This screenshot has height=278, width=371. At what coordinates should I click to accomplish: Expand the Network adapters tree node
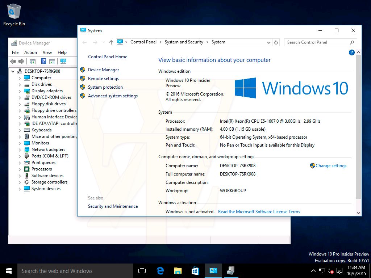pyautogui.click(x=20, y=149)
